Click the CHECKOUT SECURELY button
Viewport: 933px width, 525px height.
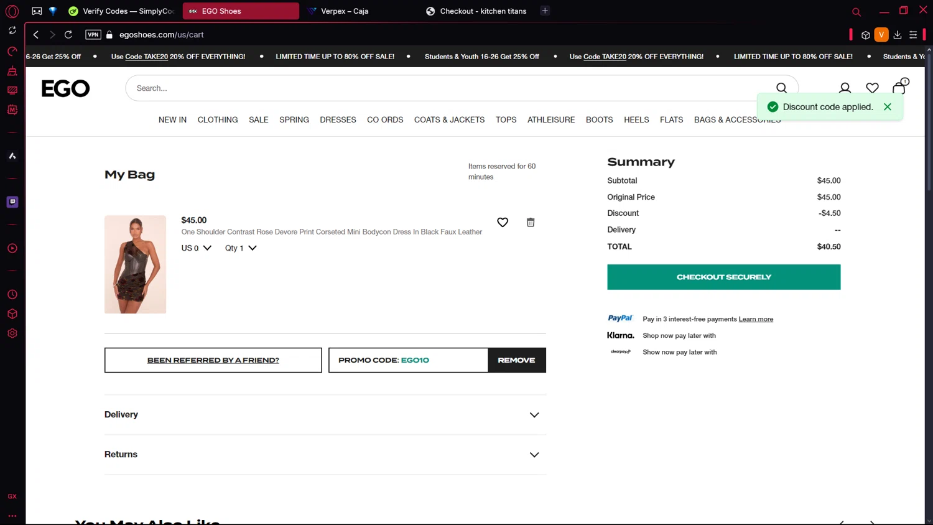pyautogui.click(x=724, y=277)
